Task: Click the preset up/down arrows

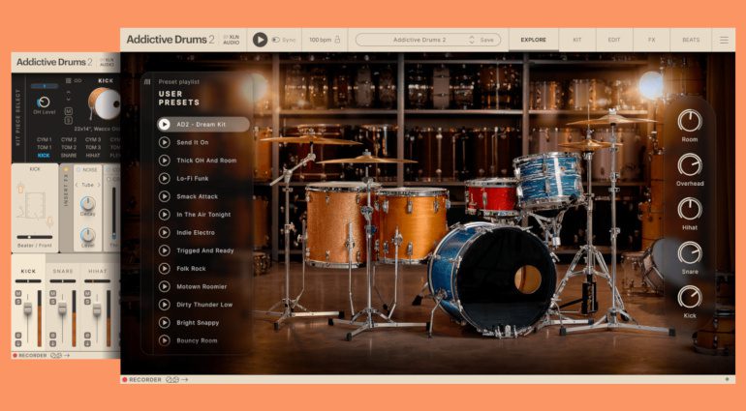Action: [471, 40]
